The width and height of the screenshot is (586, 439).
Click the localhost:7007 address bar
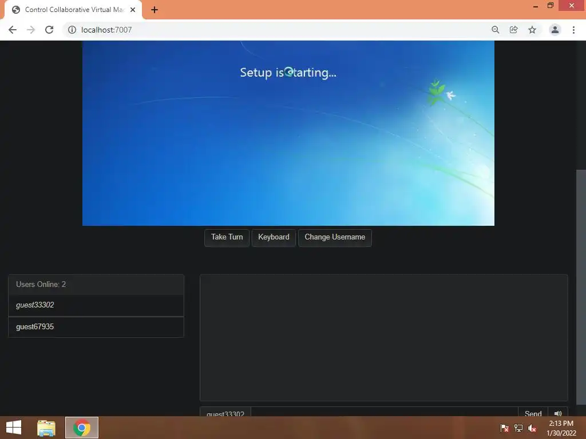click(276, 30)
